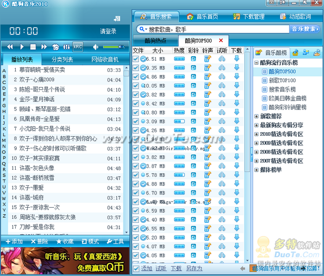Open the 网络收音机 tab

[108, 59]
